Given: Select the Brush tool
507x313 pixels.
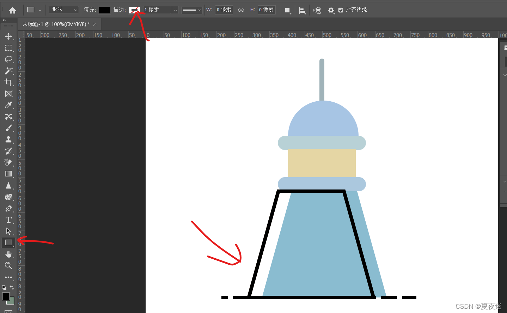Looking at the screenshot, I should [8, 128].
